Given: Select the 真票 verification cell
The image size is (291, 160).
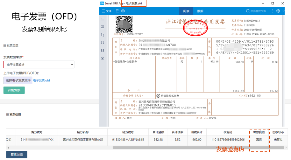Looking at the screenshot, I should coord(259,139).
